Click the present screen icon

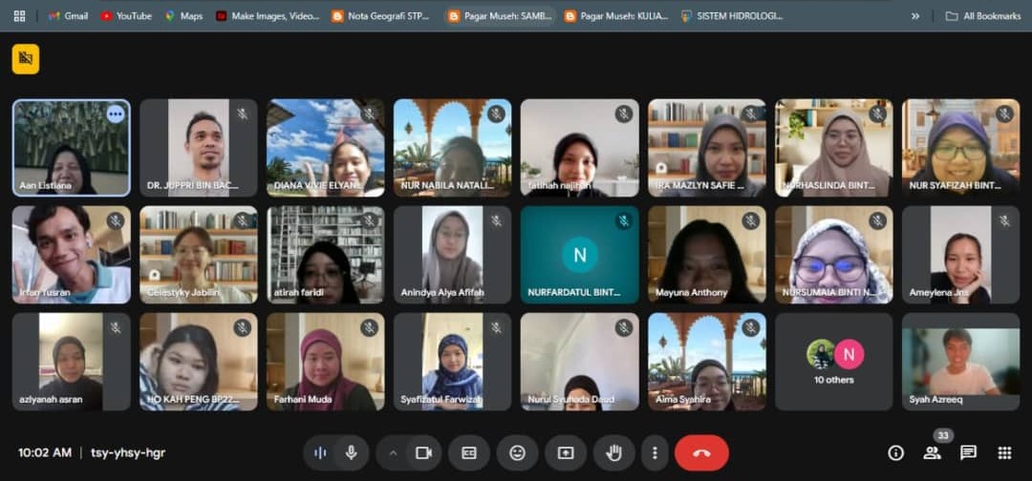[566, 452]
